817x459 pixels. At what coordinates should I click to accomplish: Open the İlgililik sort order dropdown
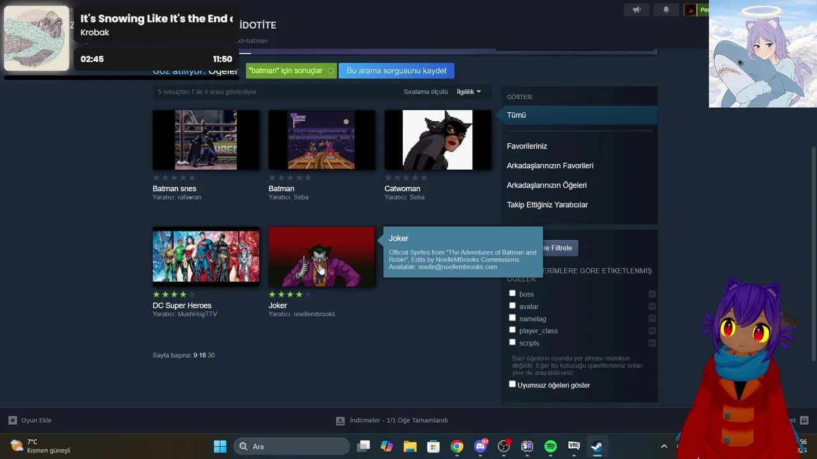coord(468,92)
